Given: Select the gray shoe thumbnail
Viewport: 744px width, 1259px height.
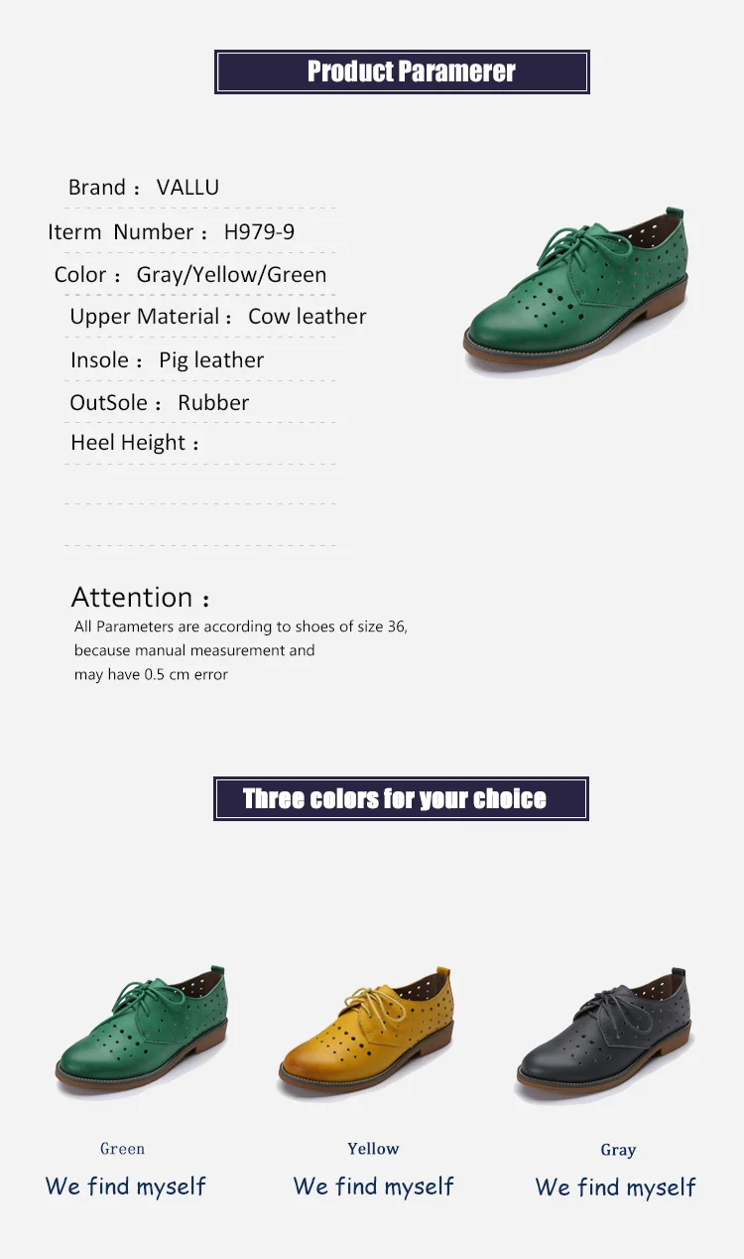Looking at the screenshot, I should (x=604, y=1034).
